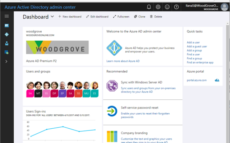Select the EP user tile
230x143 pixels.
[x=62, y=93]
